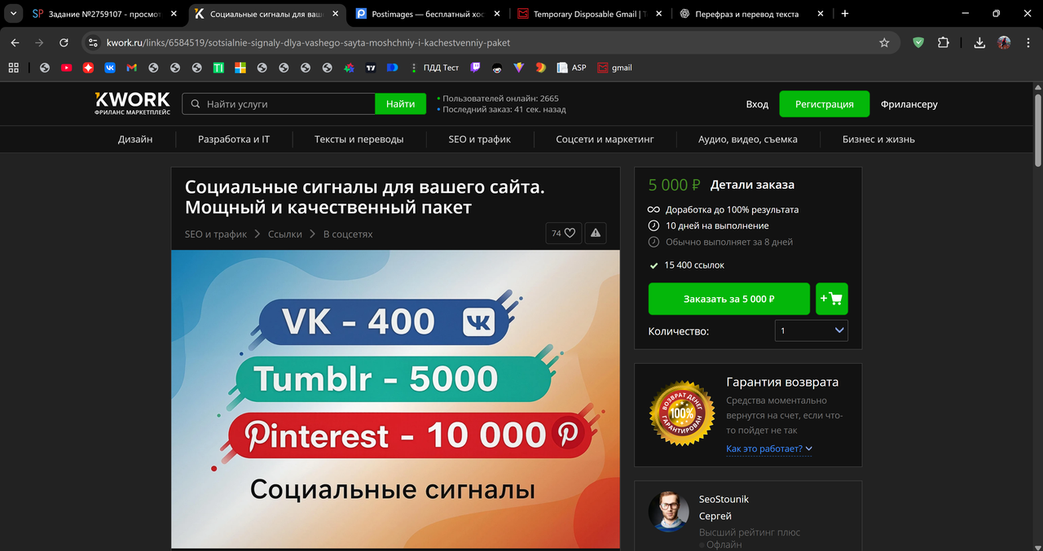Open the ПДД Тест bookmark
Screen dimensions: 1043x551
pyautogui.click(x=435, y=68)
